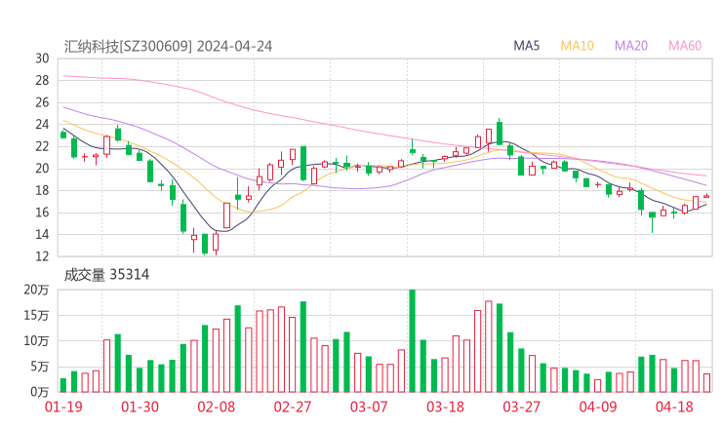The image size is (722, 429).
Task: Click the green candlestick with highest peak near 03-27
Action: pyautogui.click(x=500, y=133)
